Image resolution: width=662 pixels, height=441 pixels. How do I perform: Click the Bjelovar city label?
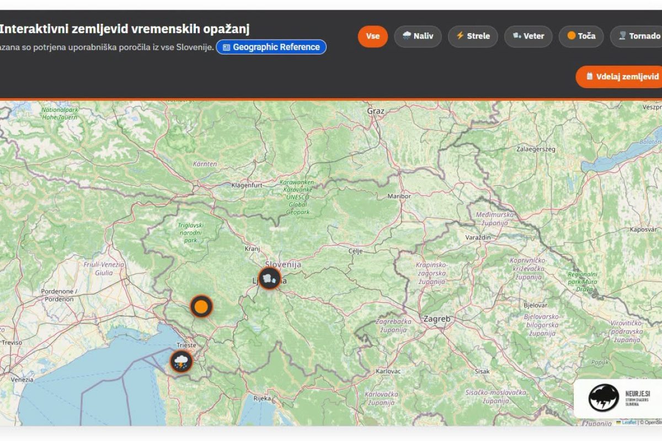[x=535, y=305]
